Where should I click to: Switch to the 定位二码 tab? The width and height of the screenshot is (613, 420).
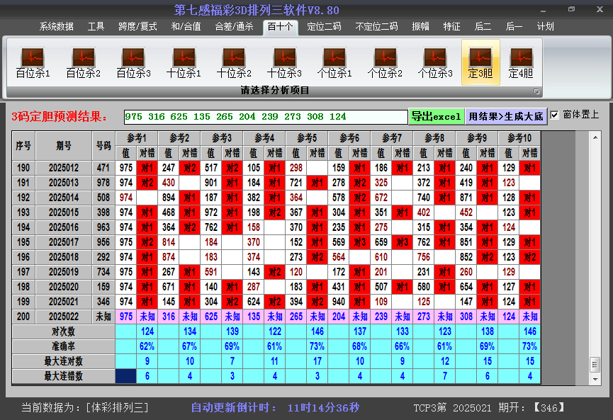[x=324, y=27]
